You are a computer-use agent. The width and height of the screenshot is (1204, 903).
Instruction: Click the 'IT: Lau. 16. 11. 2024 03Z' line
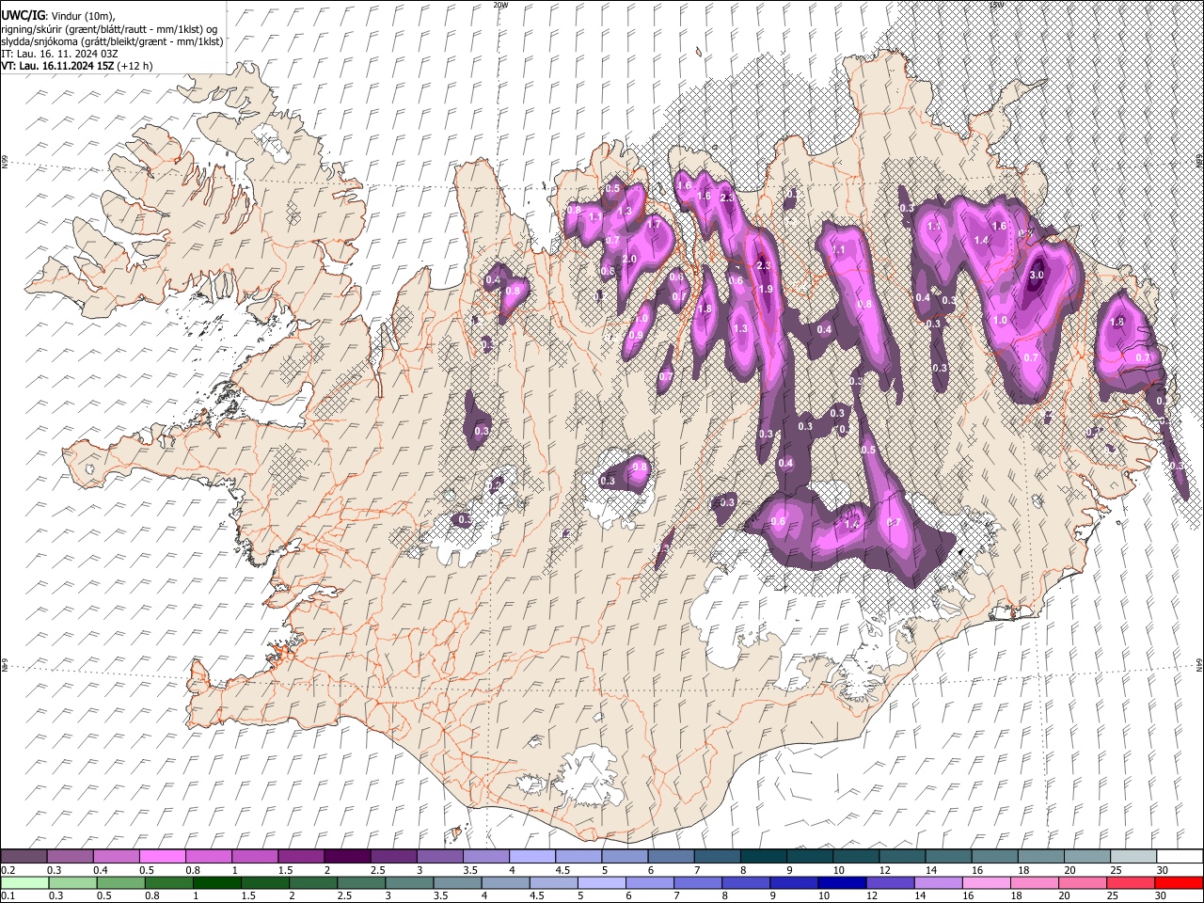pyautogui.click(x=60, y=54)
